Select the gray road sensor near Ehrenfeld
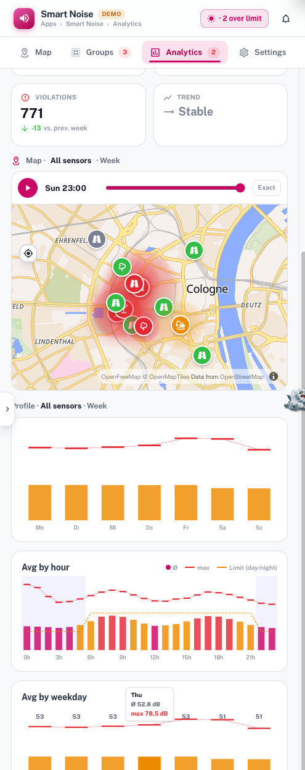The image size is (305, 770). [x=96, y=239]
